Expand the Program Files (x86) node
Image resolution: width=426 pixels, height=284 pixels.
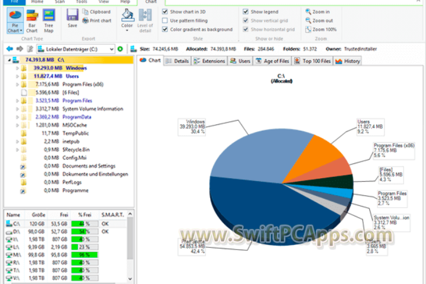(x=17, y=84)
